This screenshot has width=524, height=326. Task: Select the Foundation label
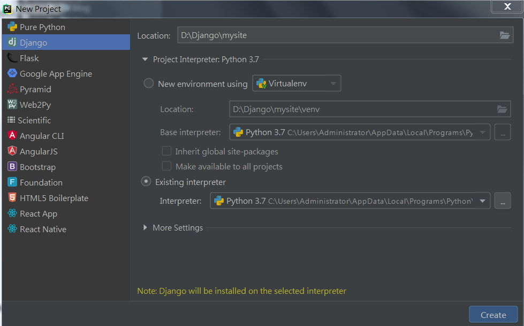click(41, 183)
